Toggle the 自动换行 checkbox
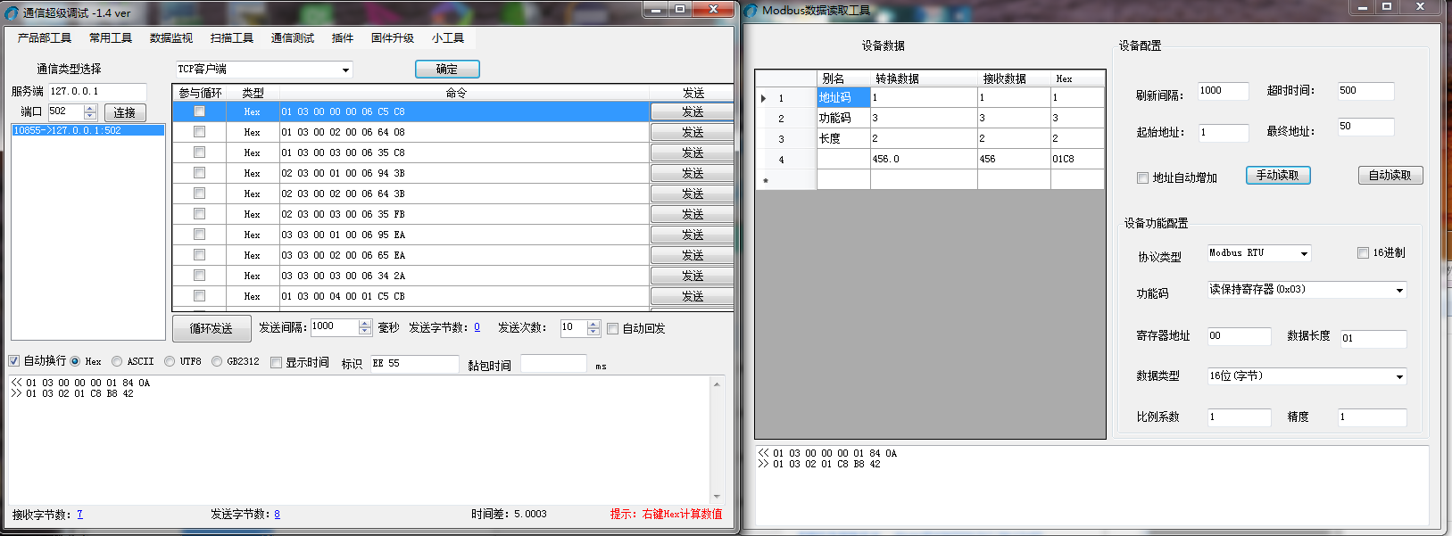Image resolution: width=1452 pixels, height=536 pixels. pyautogui.click(x=14, y=361)
